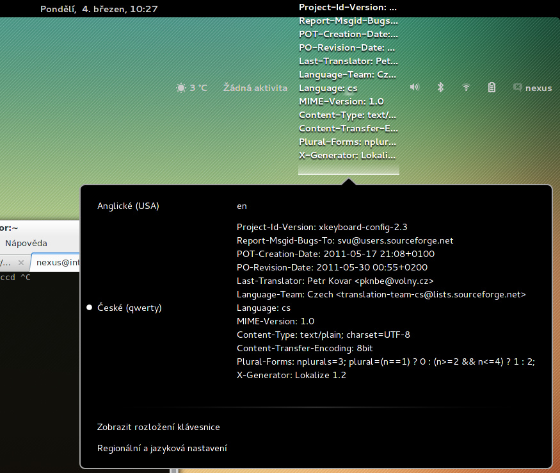
Task: Click the terminal line showing ccd ^C
Action: click(x=16, y=278)
